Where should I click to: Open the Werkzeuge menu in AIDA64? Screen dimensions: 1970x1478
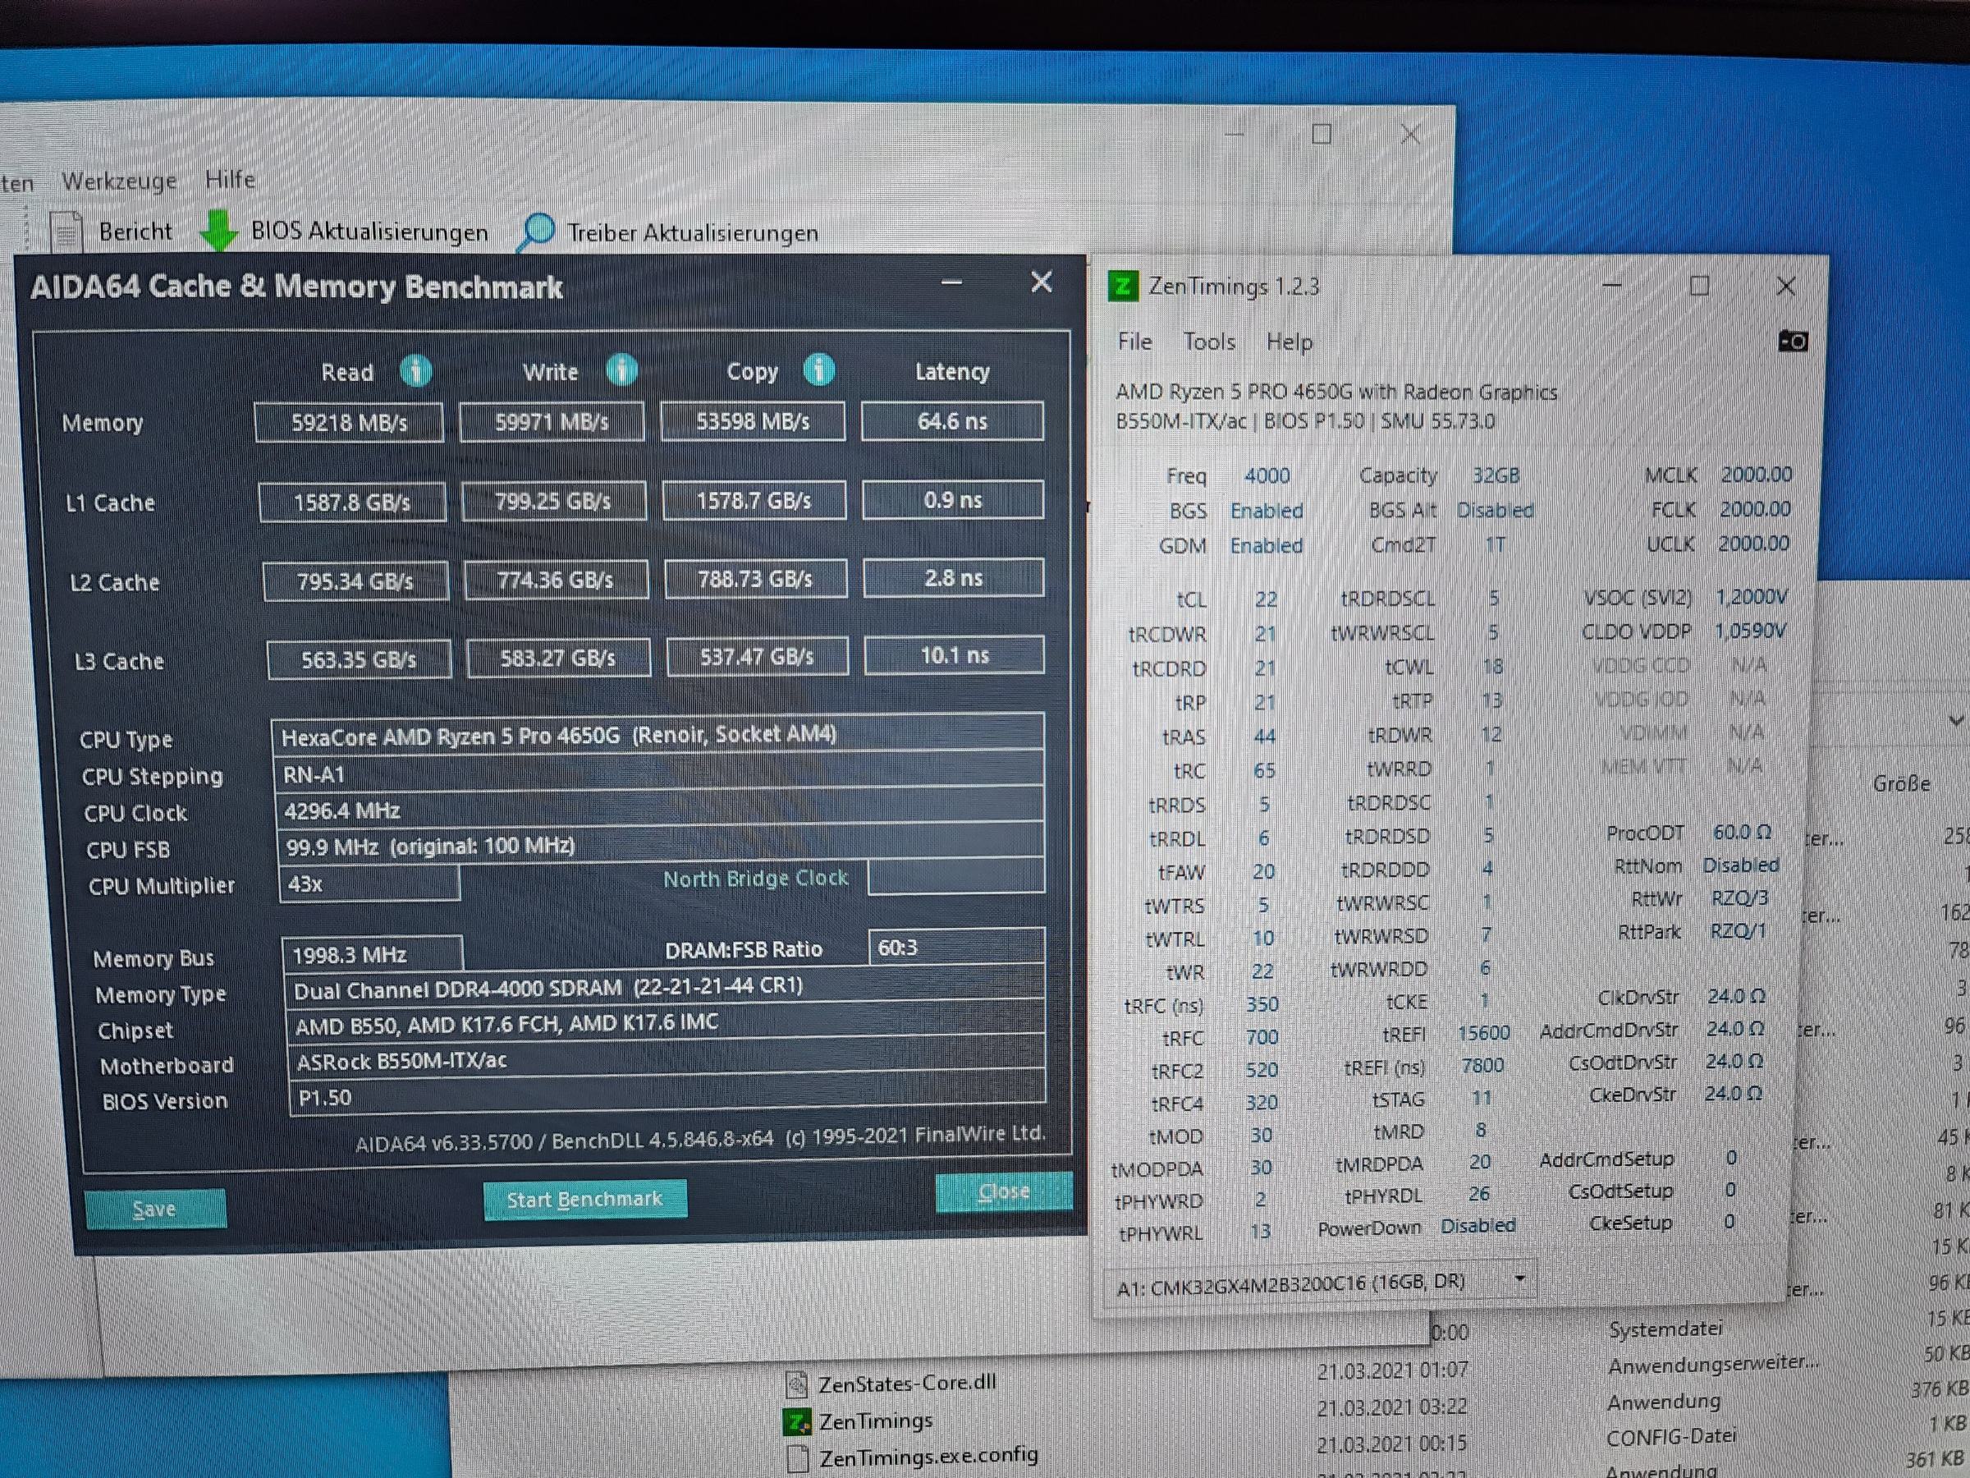click(118, 181)
